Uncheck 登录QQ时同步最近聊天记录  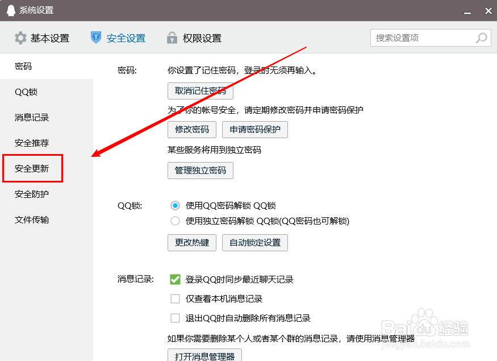tap(175, 280)
